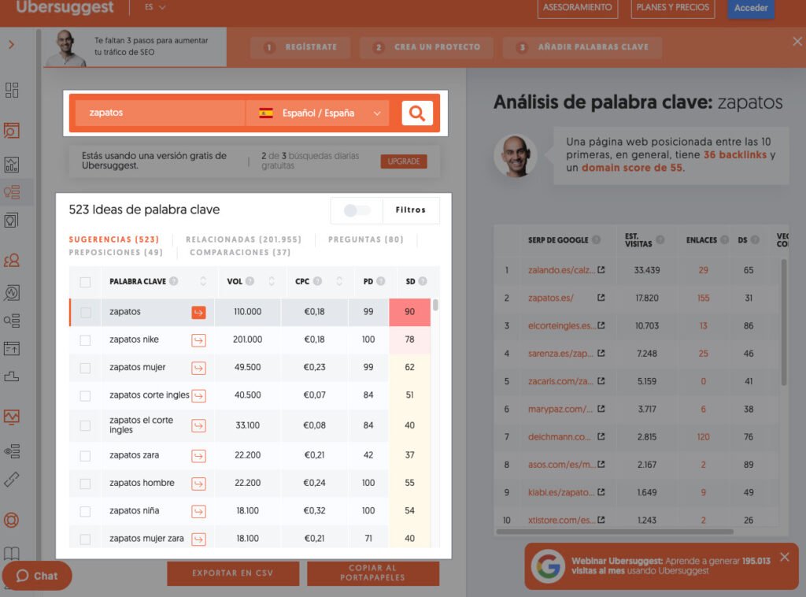Image resolution: width=806 pixels, height=597 pixels.
Task: Check the box for zapatos niña
Action: (x=85, y=512)
